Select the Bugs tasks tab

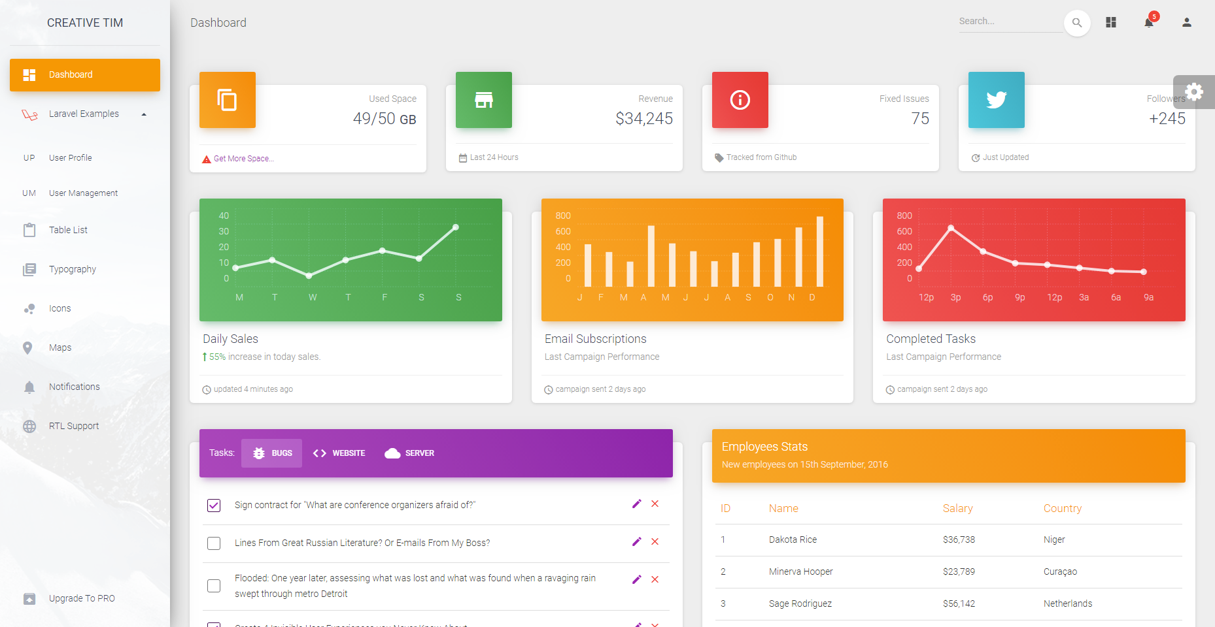272,453
